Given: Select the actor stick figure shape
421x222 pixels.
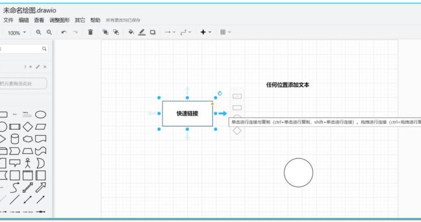Looking at the screenshot, I should pos(27,163).
